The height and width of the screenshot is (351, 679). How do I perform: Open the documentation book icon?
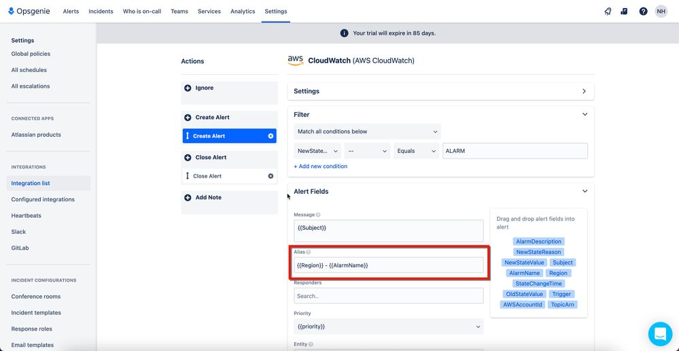[x=624, y=12]
